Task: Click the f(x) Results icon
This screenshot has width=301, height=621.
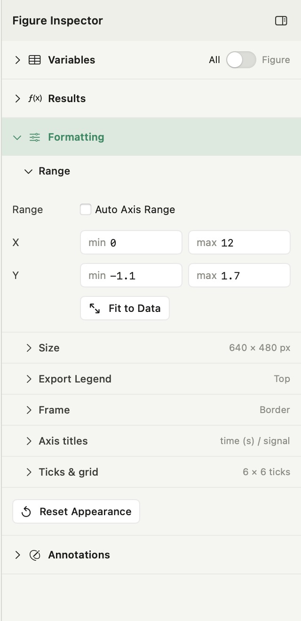Action: click(x=35, y=98)
